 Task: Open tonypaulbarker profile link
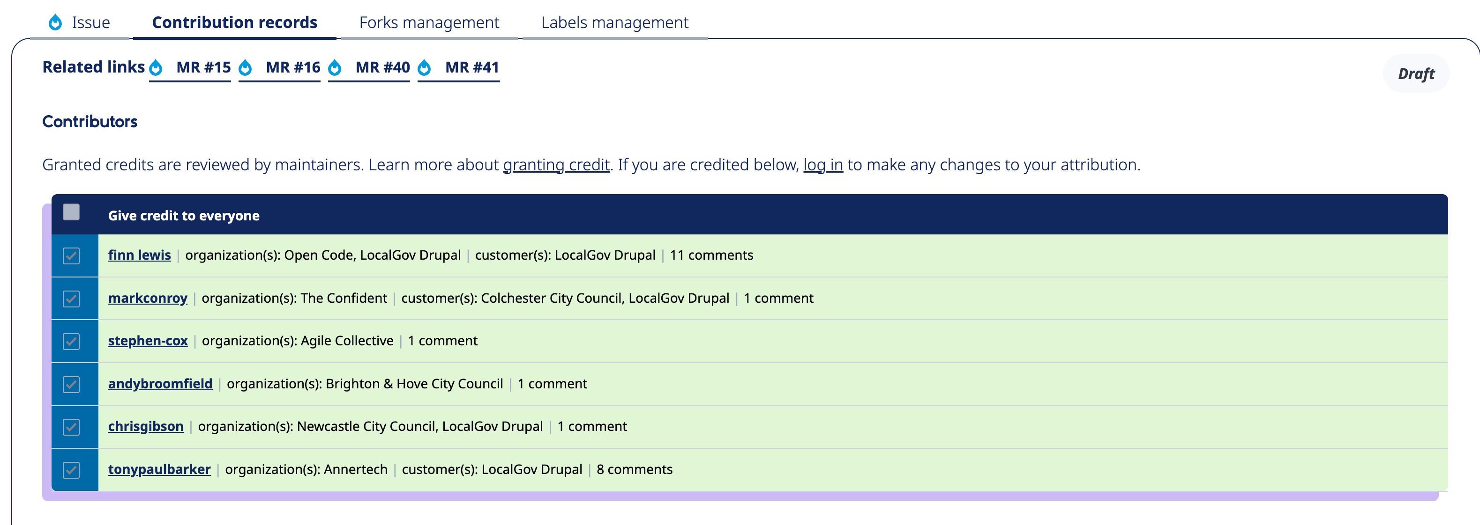pos(159,469)
